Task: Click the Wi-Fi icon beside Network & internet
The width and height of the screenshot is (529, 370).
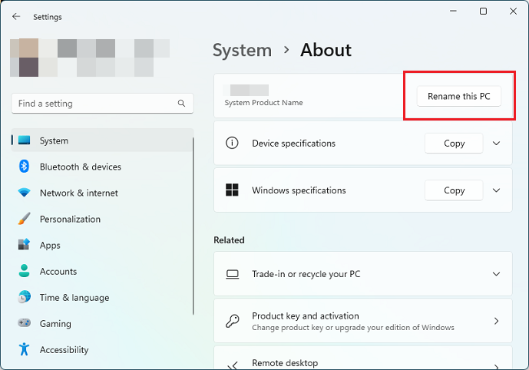Action: pos(24,193)
